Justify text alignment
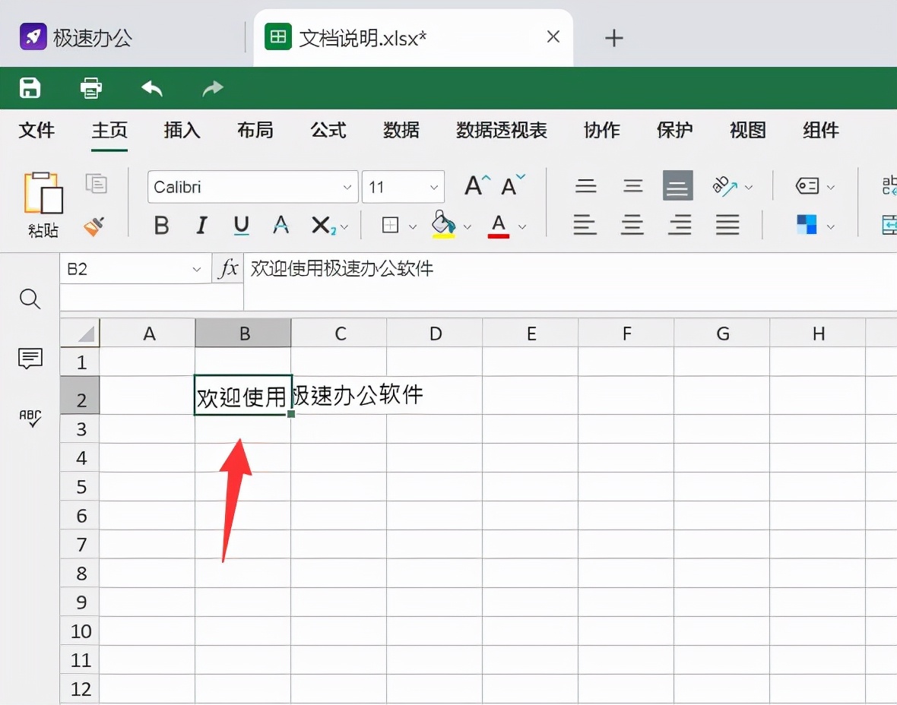 click(x=727, y=225)
